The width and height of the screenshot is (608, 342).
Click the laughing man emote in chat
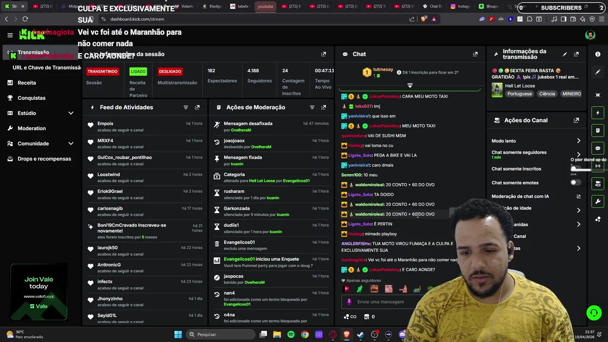[x=374, y=289]
